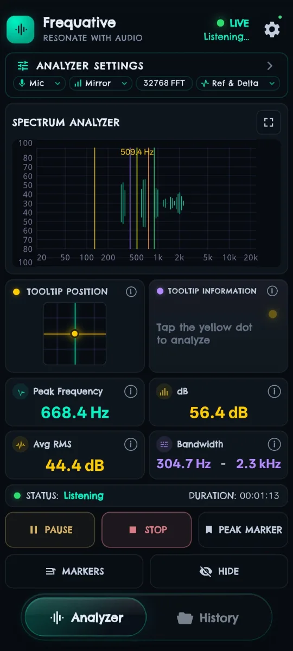Switch to the History tab

[208, 618]
